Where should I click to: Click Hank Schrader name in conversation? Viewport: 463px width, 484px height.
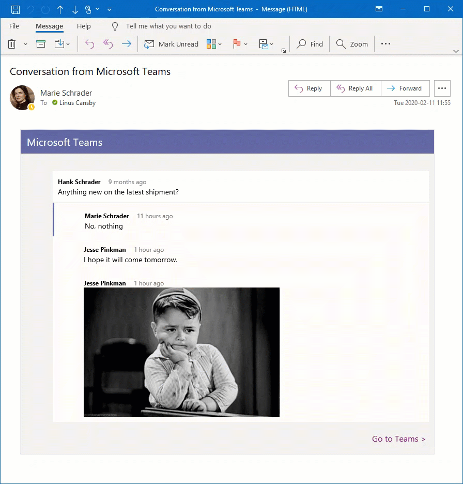click(x=79, y=182)
